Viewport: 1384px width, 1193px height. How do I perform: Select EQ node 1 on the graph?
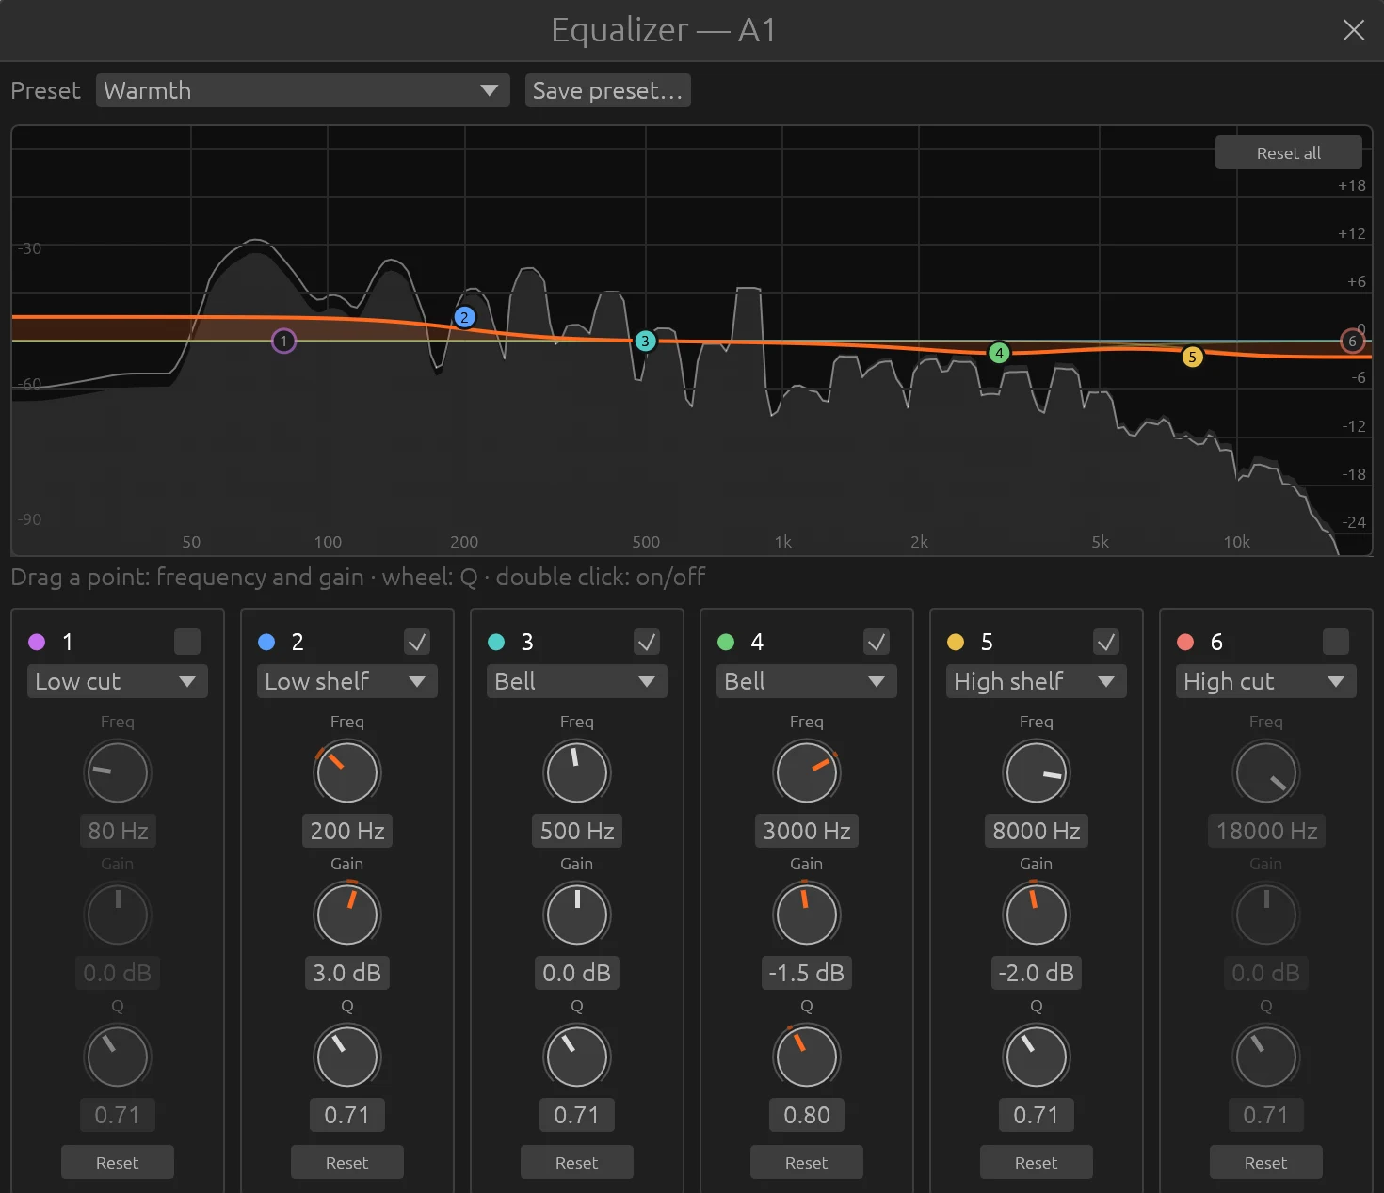coord(283,341)
